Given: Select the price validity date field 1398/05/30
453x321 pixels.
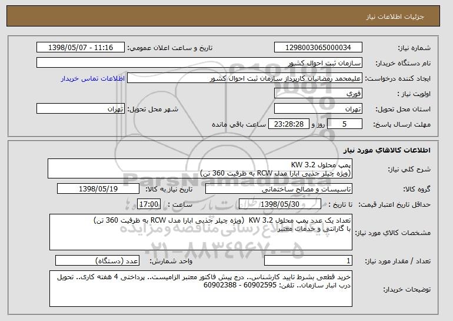Looking at the screenshot, I should 280,204.
